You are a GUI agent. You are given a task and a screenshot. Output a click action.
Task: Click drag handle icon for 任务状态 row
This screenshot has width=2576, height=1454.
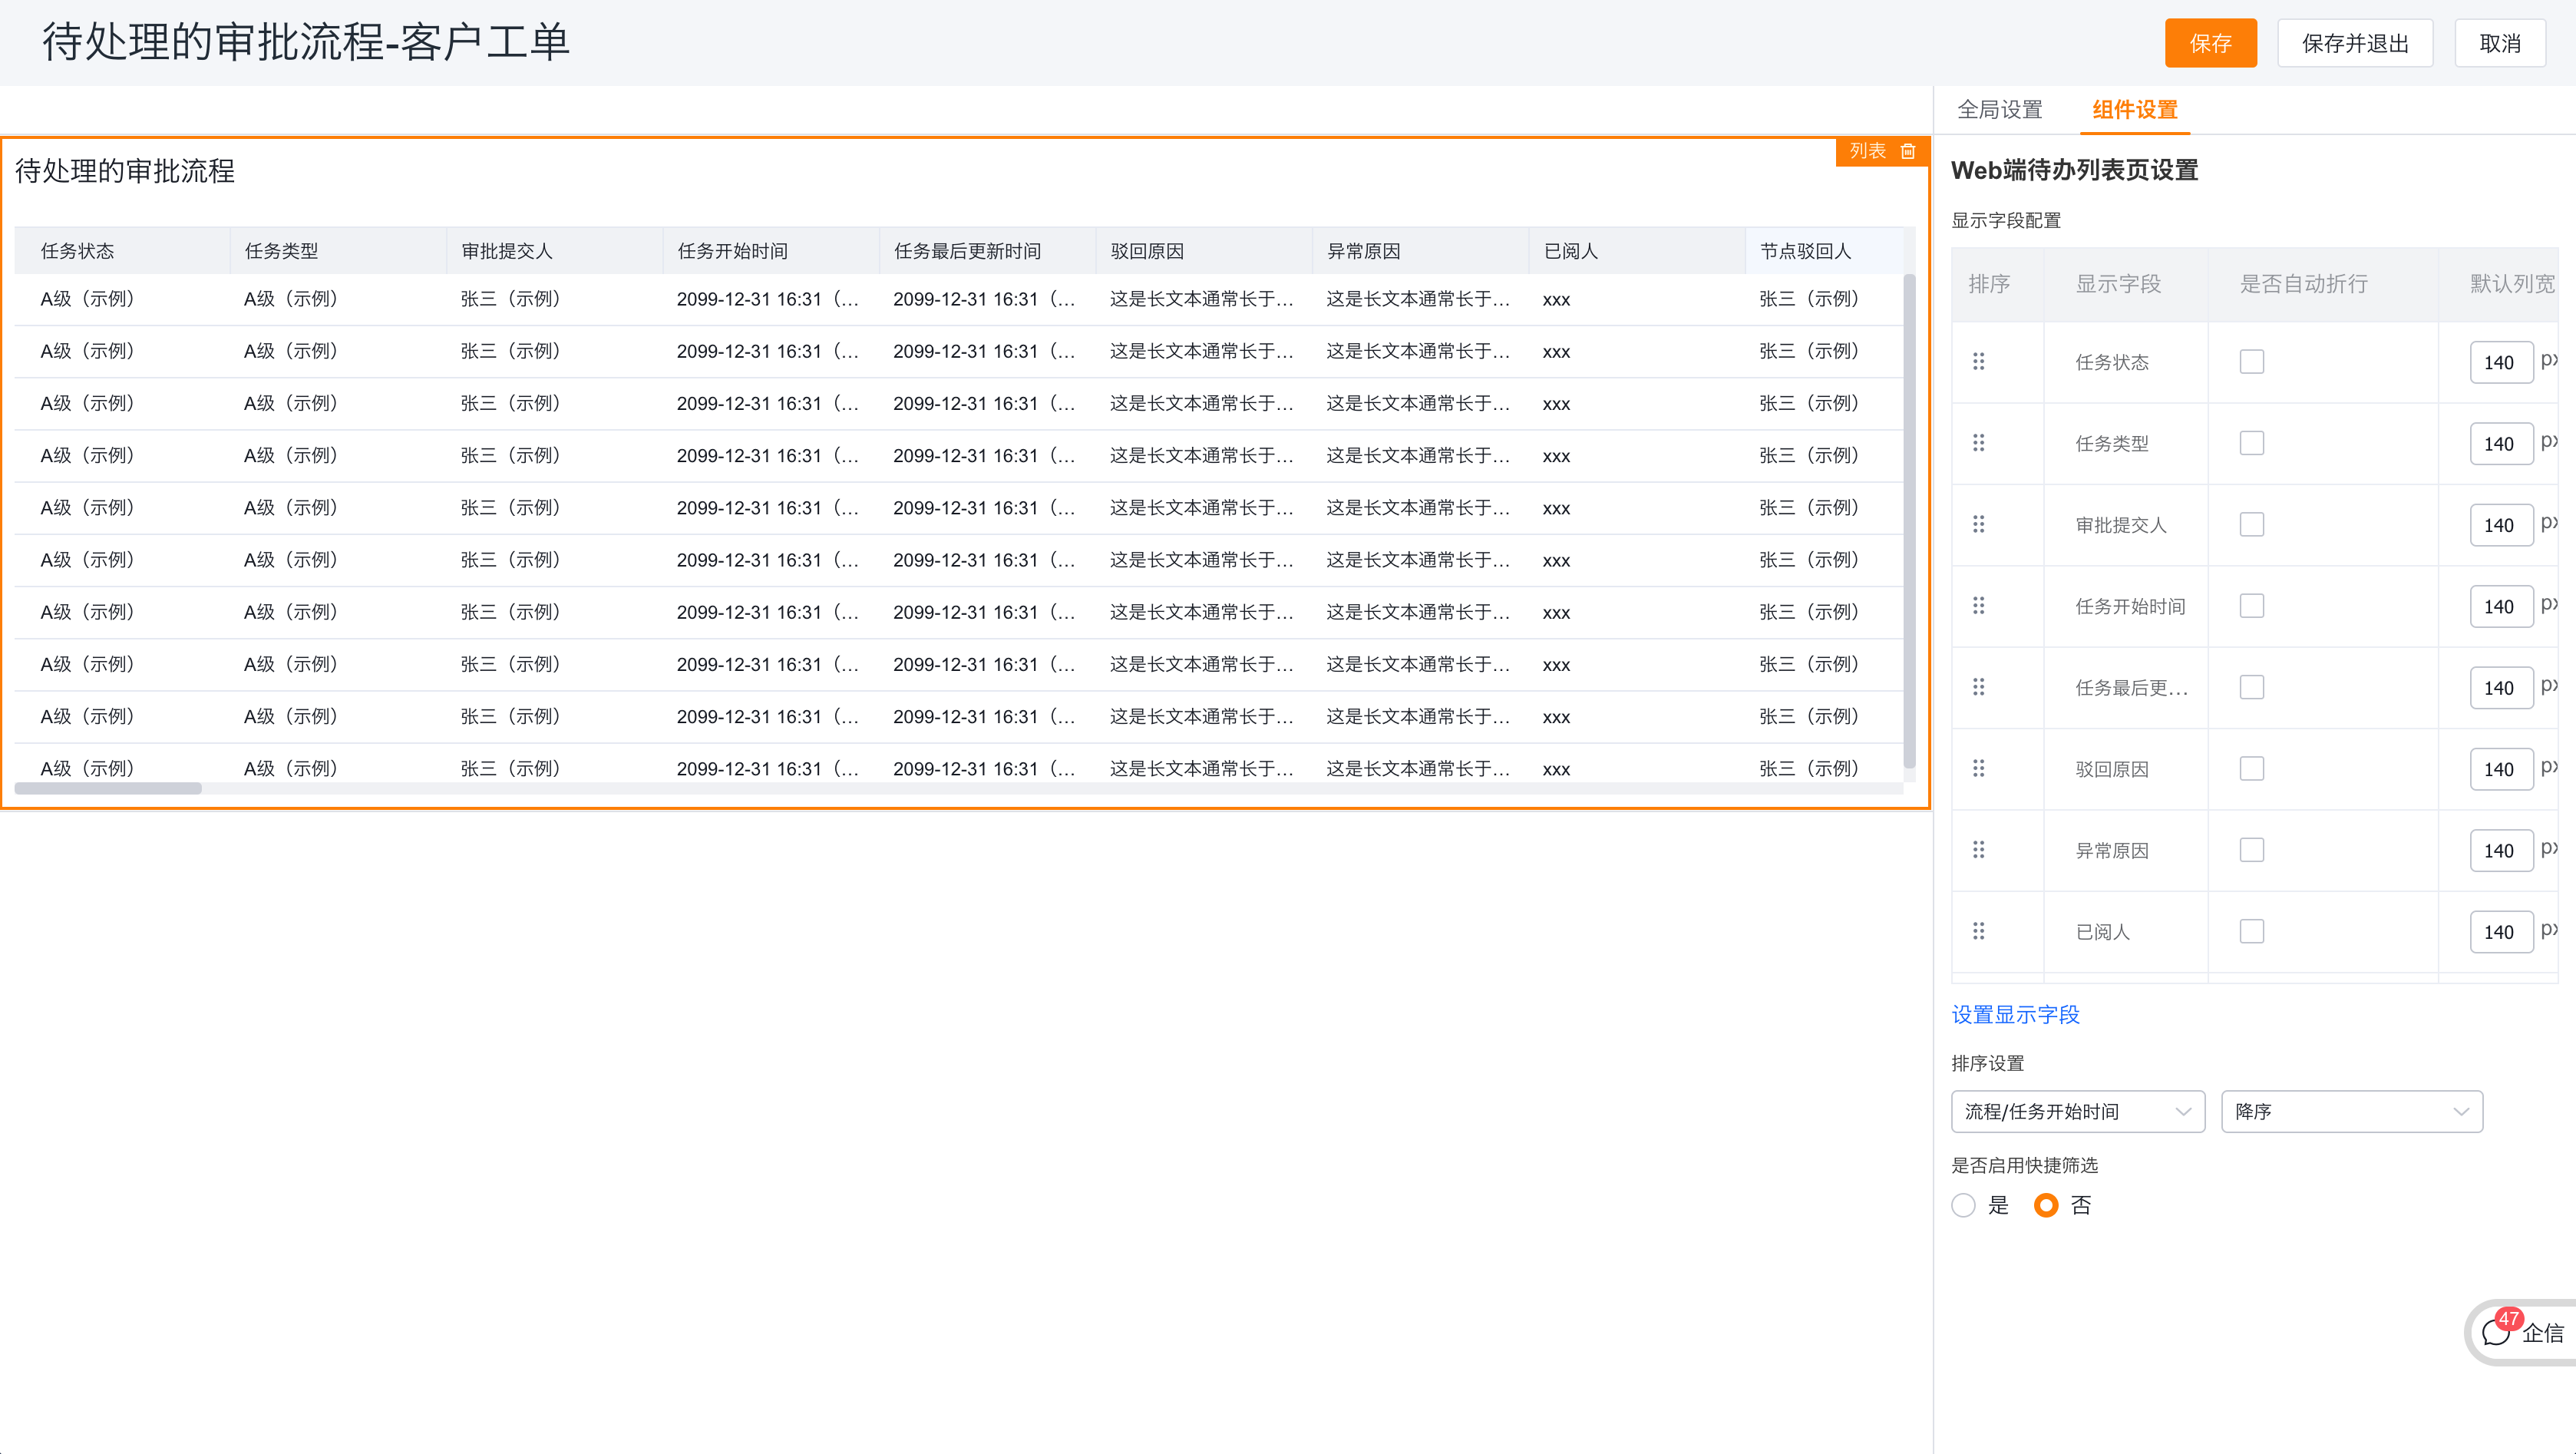pos(1978,361)
